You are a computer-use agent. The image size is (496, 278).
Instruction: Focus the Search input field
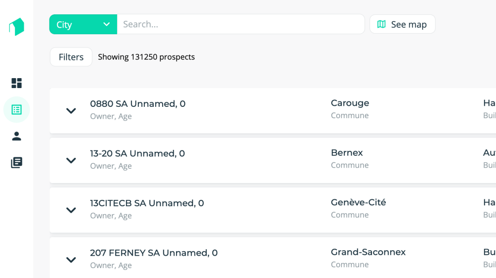(x=241, y=24)
